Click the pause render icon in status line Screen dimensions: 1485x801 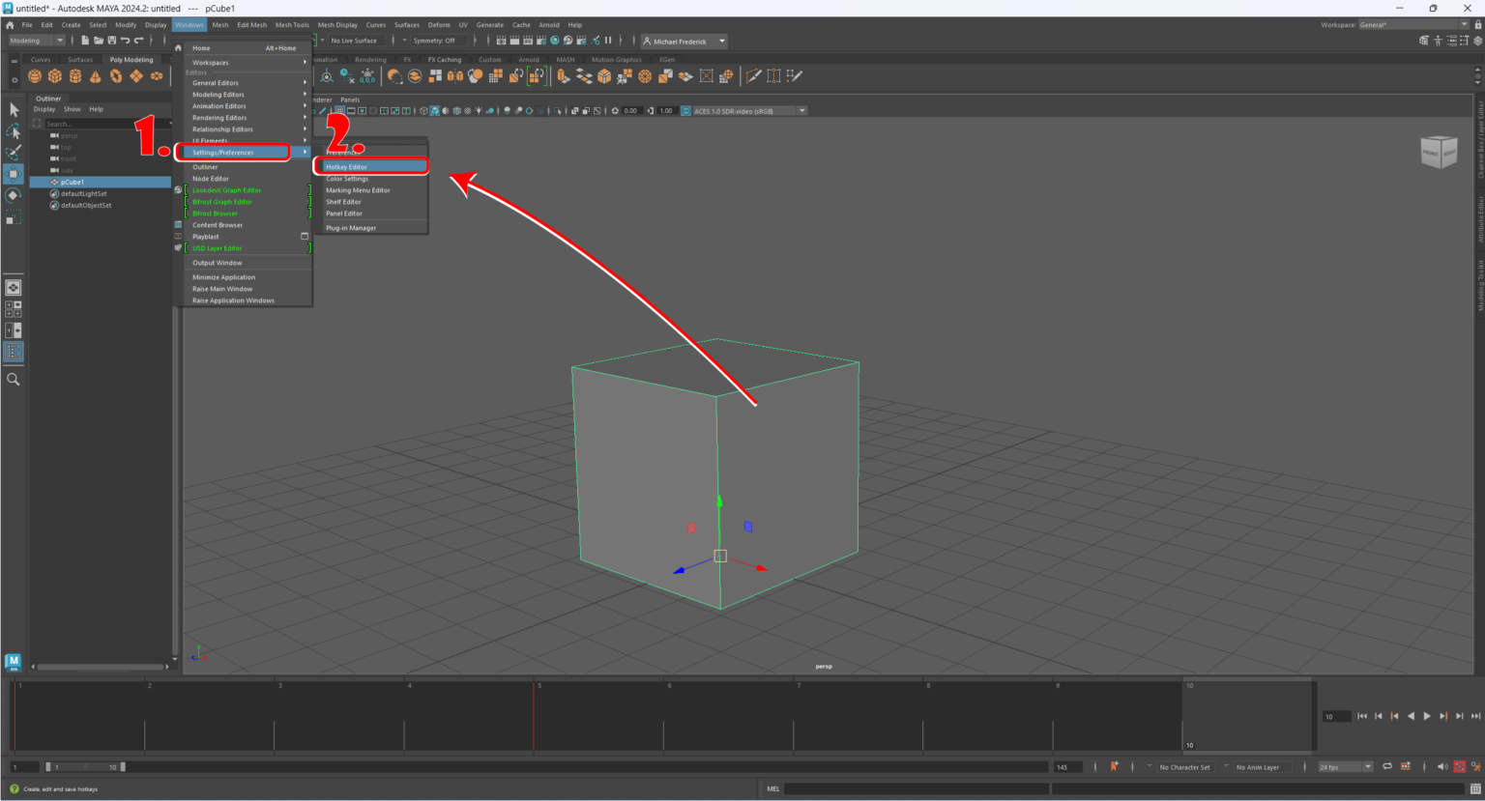[x=608, y=41]
